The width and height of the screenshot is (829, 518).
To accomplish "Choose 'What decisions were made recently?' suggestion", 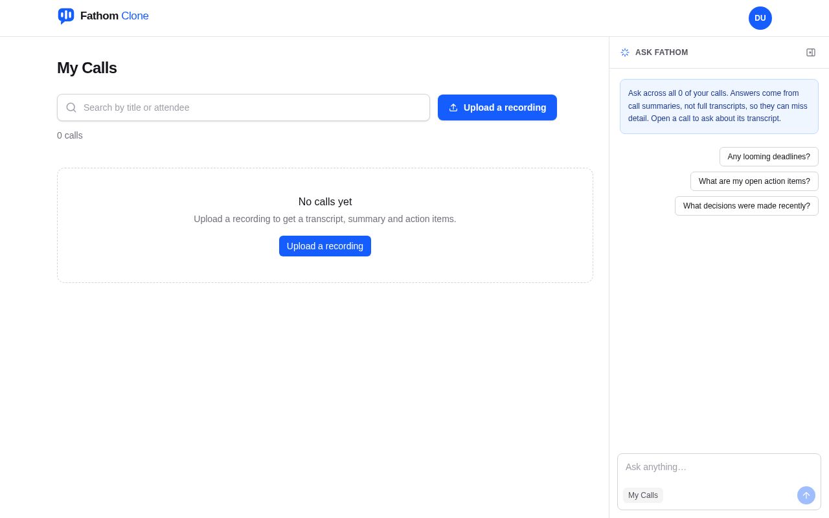I will pyautogui.click(x=747, y=206).
